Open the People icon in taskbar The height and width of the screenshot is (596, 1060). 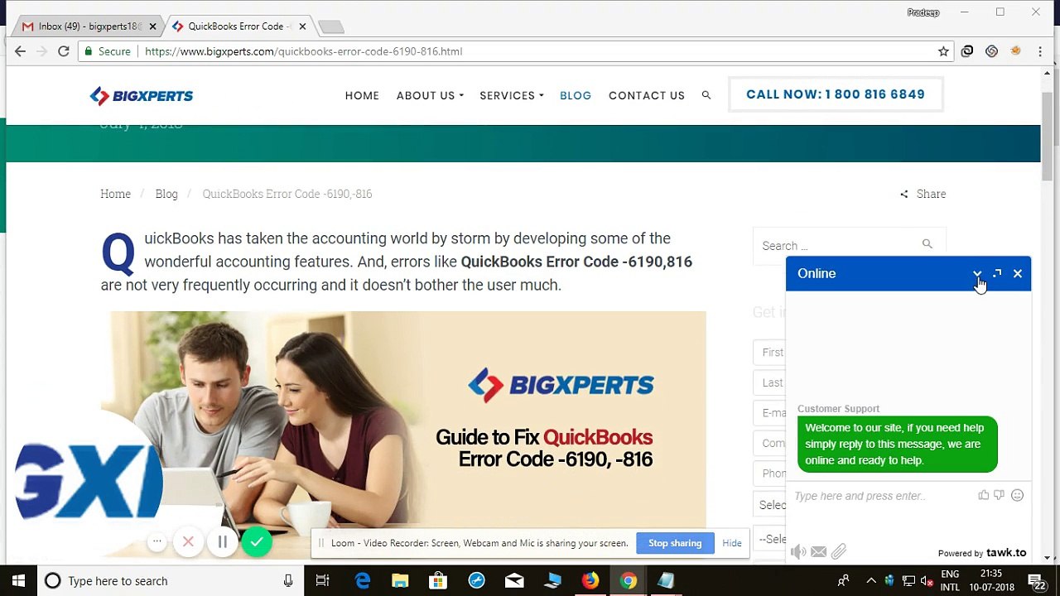click(x=843, y=581)
